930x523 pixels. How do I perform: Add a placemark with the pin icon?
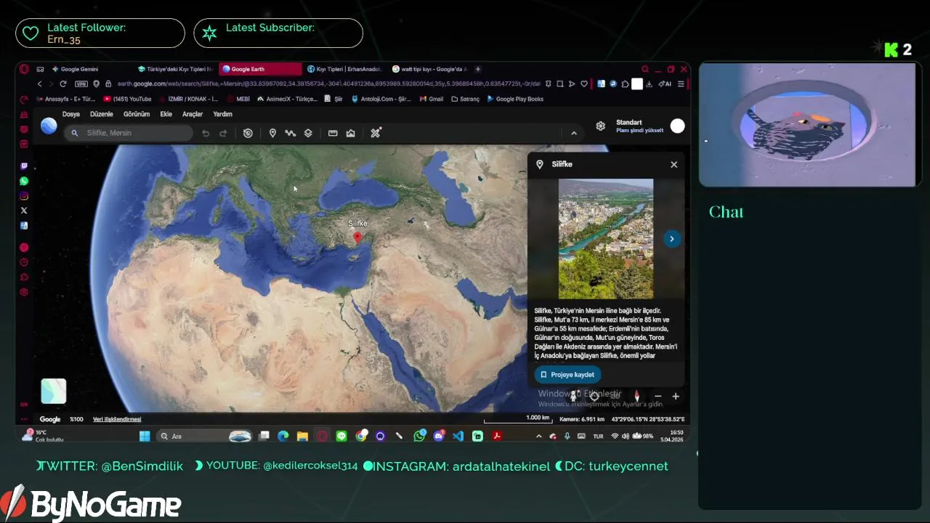tap(272, 133)
